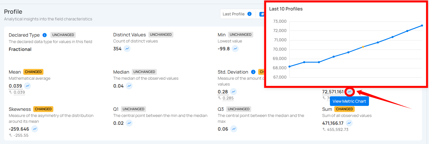This screenshot has height=144, width=429.
Task: Click the Skewness value -259.646
Action: pyautogui.click(x=19, y=129)
